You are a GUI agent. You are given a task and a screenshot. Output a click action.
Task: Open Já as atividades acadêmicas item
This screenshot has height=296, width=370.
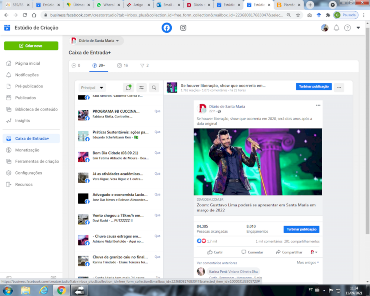119,177
